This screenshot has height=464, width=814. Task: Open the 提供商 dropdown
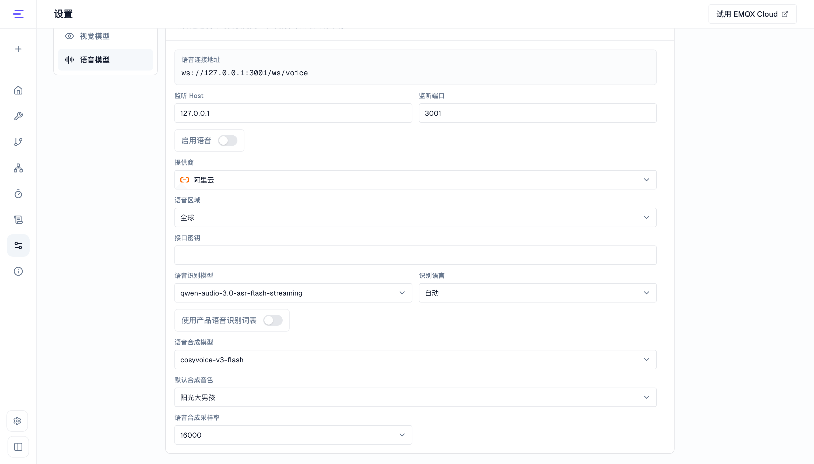[415, 180]
